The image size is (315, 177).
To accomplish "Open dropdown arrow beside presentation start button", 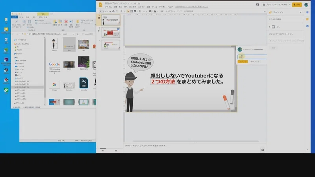I will click(290, 4).
